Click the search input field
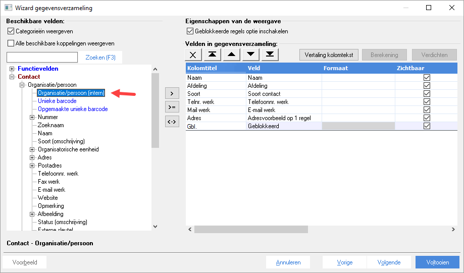The width and height of the screenshot is (464, 273). (42, 58)
